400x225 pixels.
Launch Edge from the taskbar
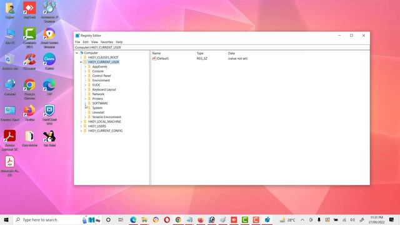pos(133,219)
